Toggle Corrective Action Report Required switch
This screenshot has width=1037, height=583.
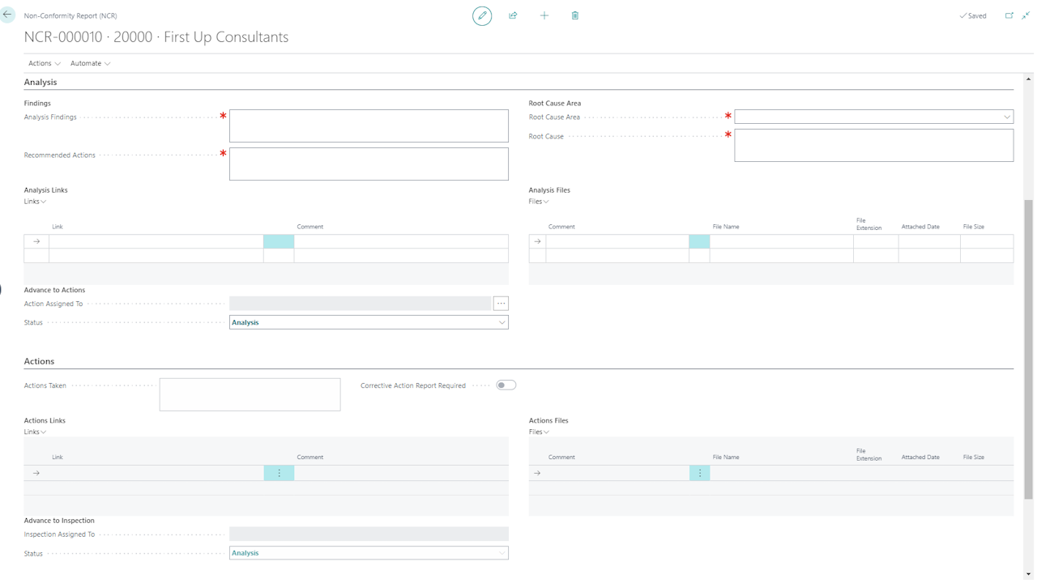click(506, 385)
